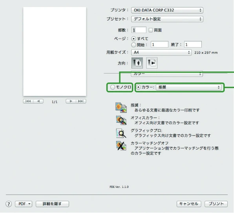Click the オフィスカラー heading text
Screen dimensions: 234x213
145,118
